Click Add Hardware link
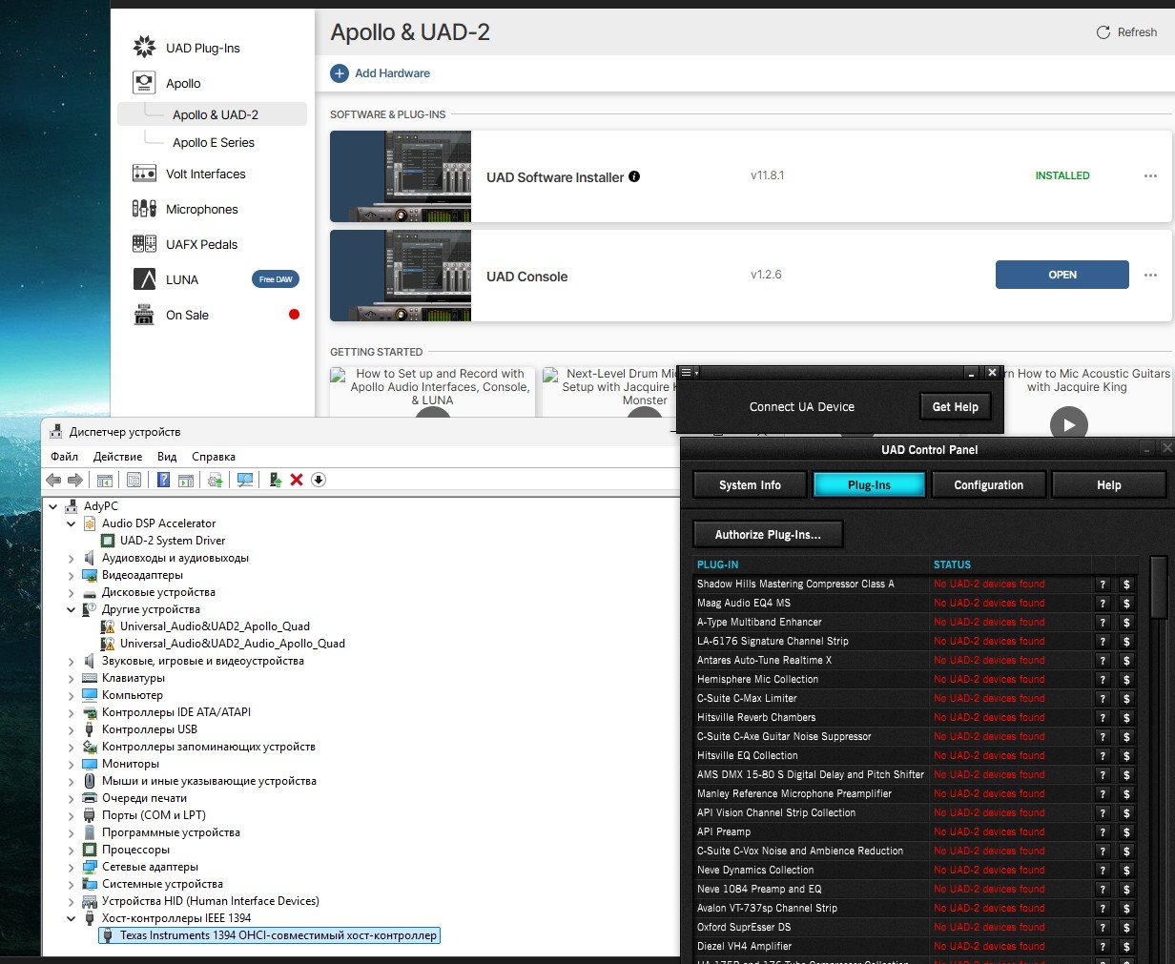Viewport: 1175px width, 964px height. (x=381, y=73)
